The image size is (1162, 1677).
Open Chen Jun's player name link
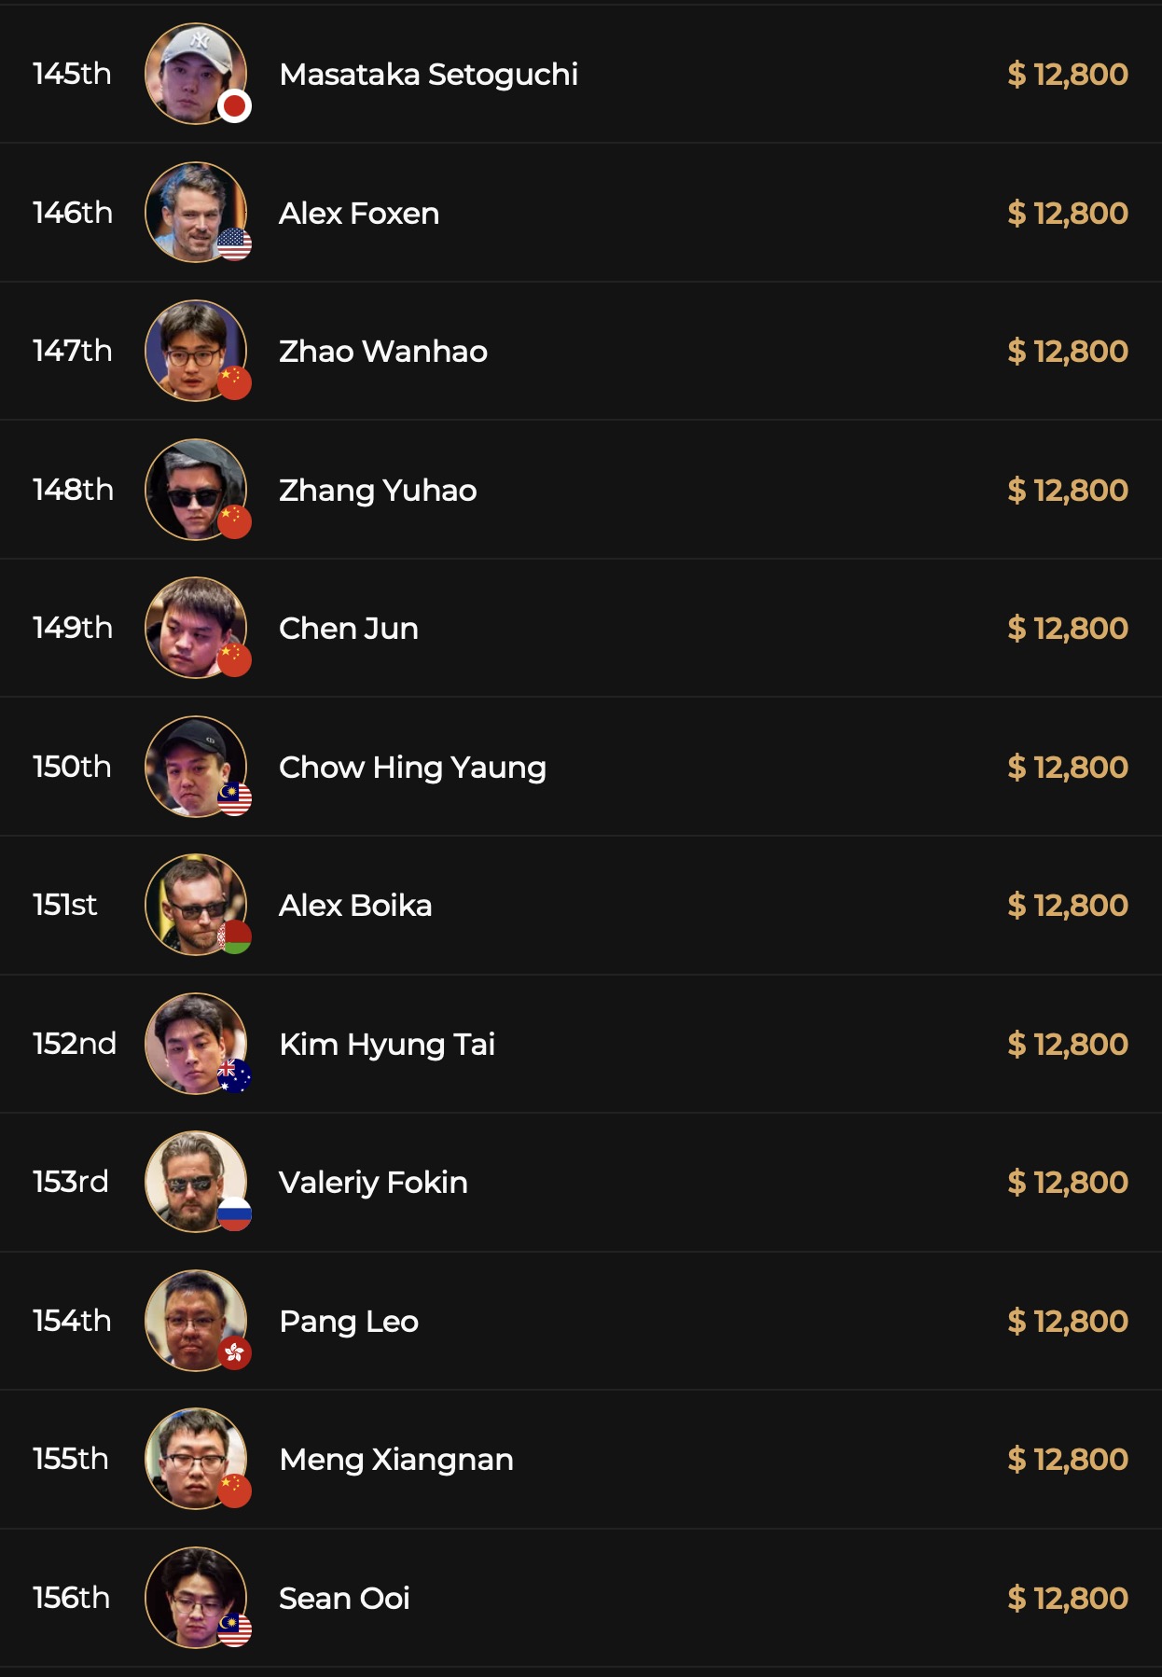pos(349,629)
